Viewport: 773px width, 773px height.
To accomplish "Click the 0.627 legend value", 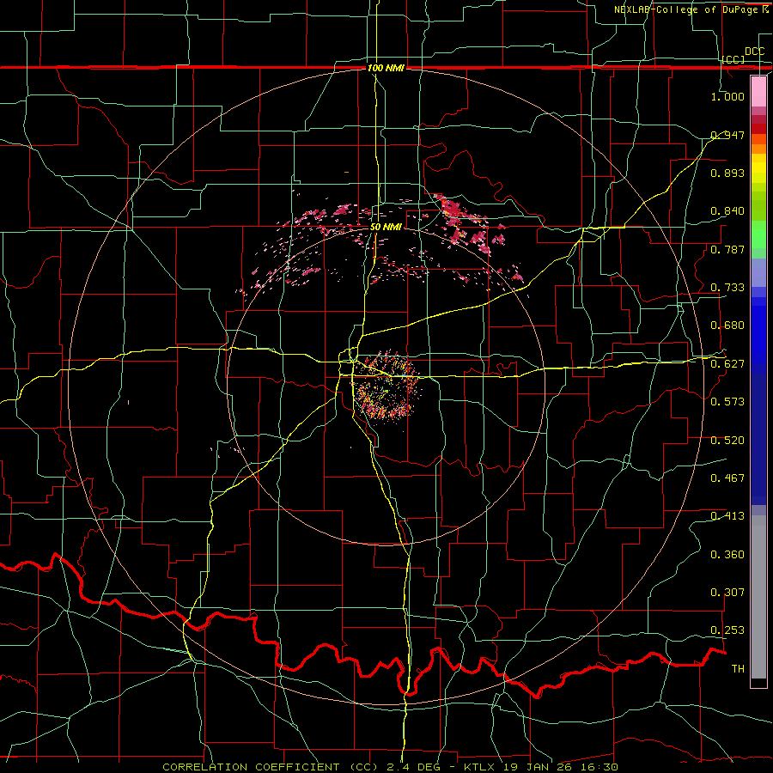I will [727, 363].
